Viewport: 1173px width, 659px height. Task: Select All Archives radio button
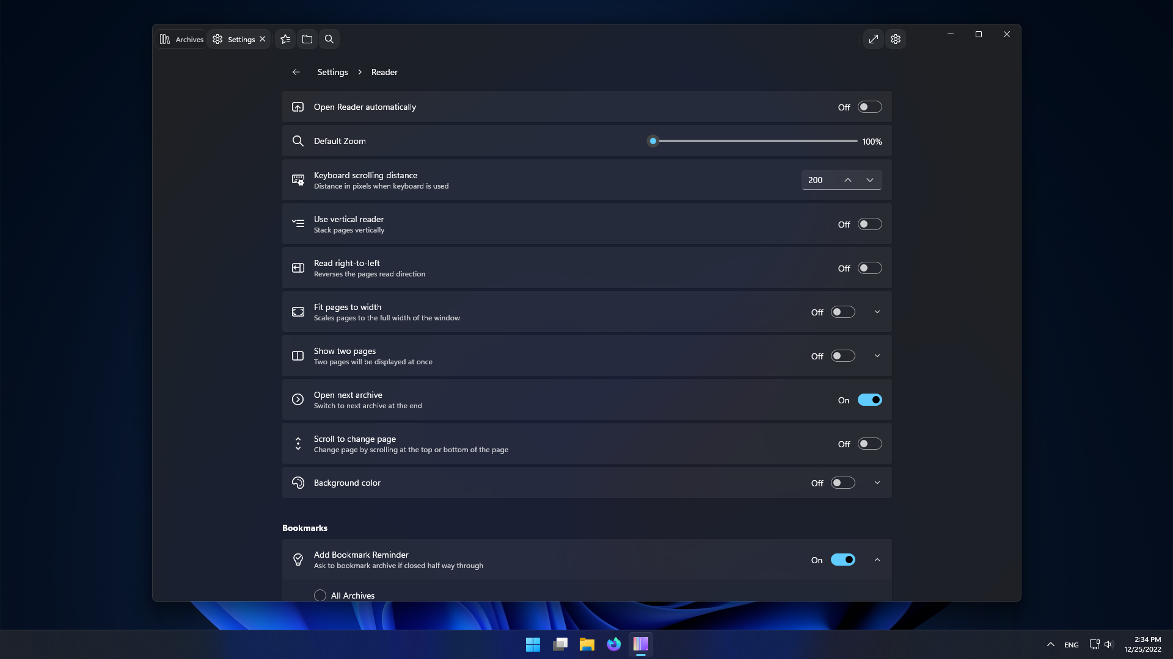[320, 595]
